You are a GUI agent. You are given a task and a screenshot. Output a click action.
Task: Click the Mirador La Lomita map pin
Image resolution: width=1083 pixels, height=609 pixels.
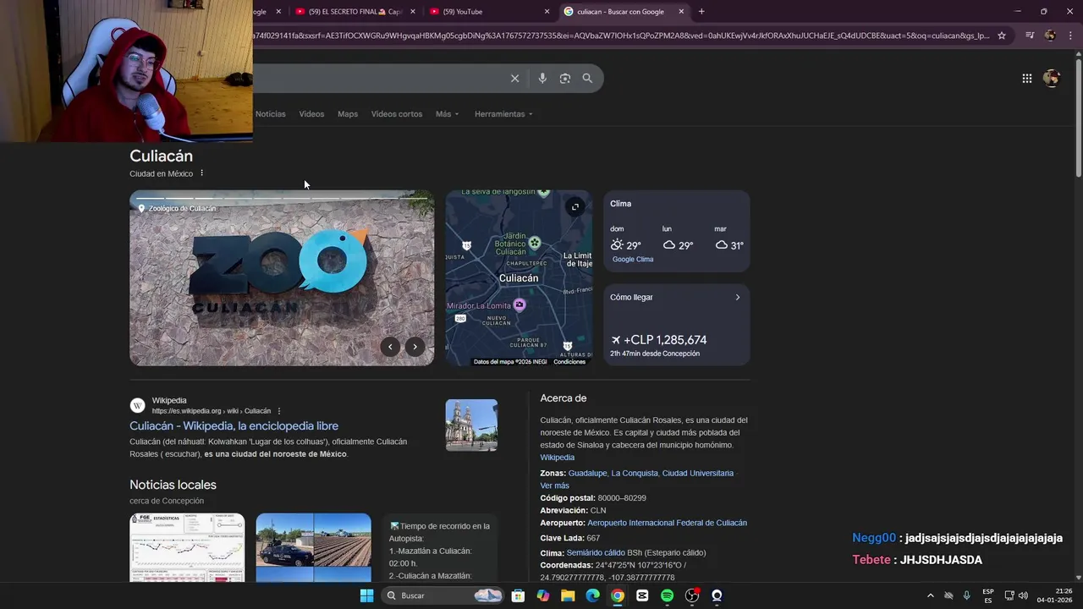coord(520,304)
